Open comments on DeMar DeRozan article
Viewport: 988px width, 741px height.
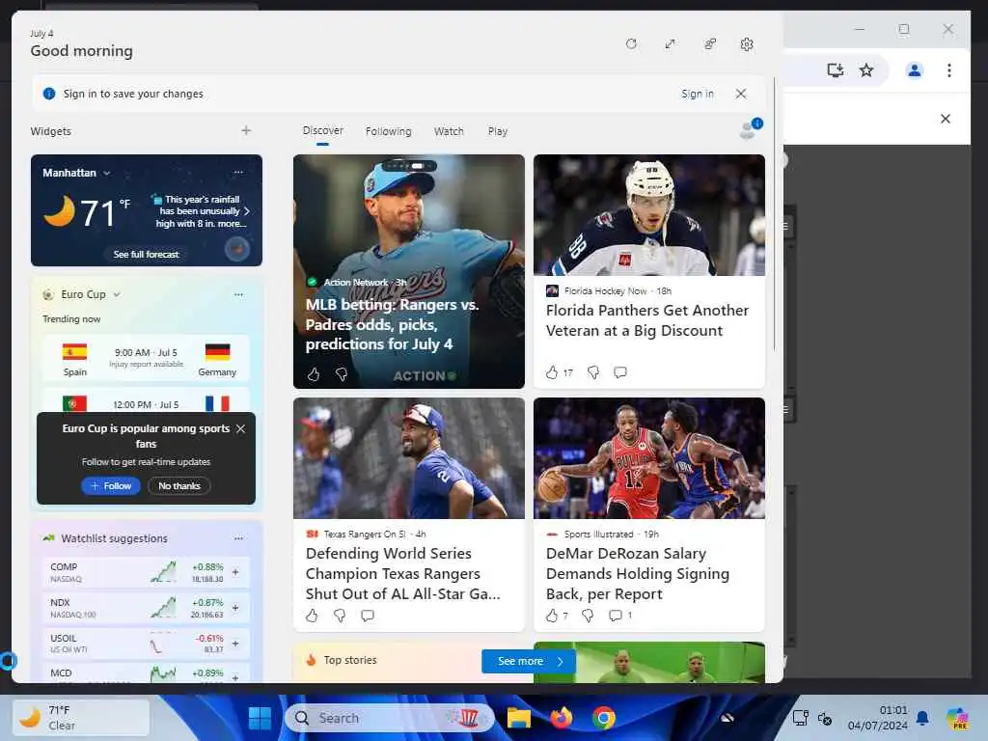616,616
